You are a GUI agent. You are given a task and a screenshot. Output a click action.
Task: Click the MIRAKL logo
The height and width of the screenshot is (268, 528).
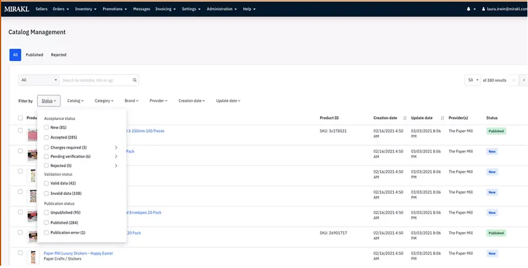pos(17,9)
